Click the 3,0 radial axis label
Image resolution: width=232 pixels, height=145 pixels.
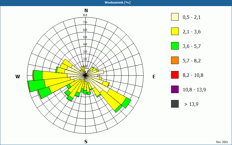click(x=85, y=52)
